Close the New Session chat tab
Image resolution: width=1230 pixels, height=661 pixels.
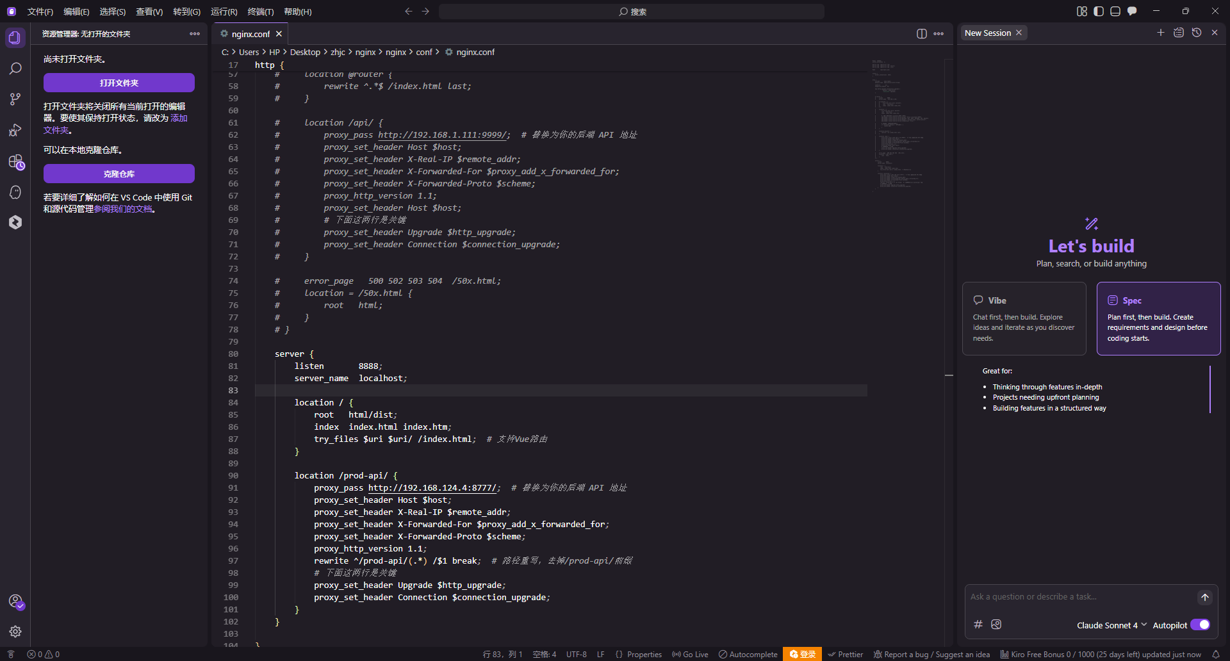1019,33
